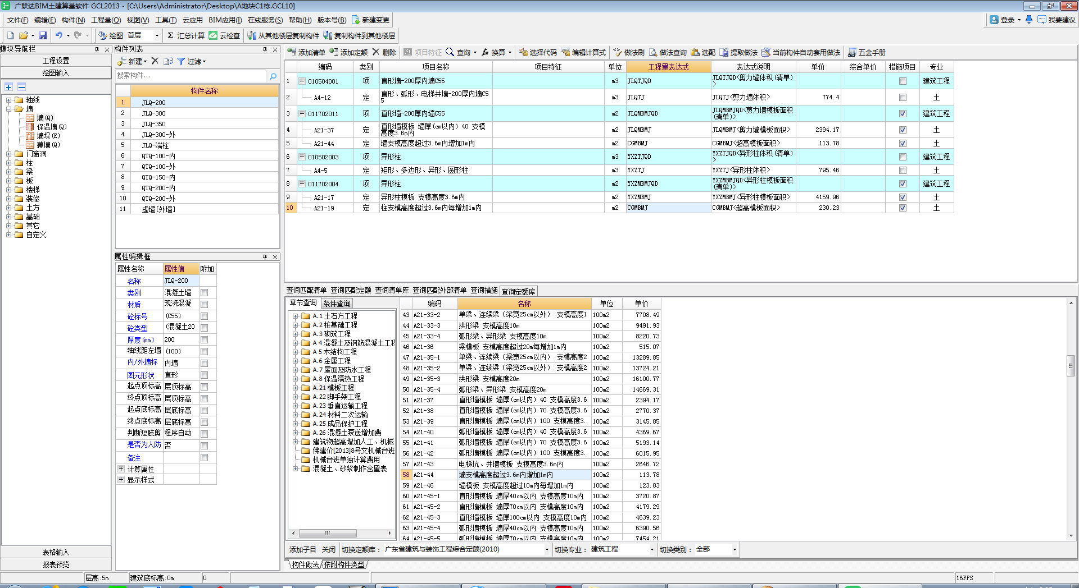This screenshot has width=1079, height=588.
Task: Expand the 门窗洞 tree node
Action: click(9, 154)
